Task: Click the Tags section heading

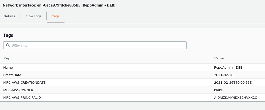Action: (8, 35)
